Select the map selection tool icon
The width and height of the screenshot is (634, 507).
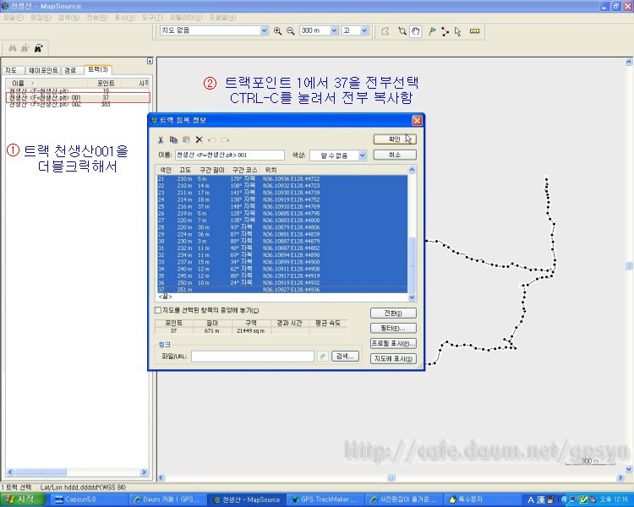[x=385, y=31]
